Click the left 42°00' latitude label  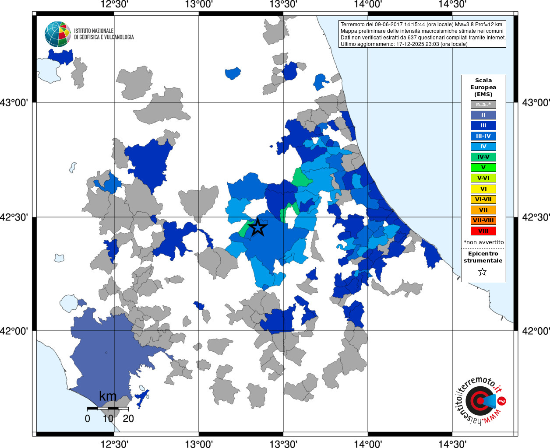coord(14,331)
